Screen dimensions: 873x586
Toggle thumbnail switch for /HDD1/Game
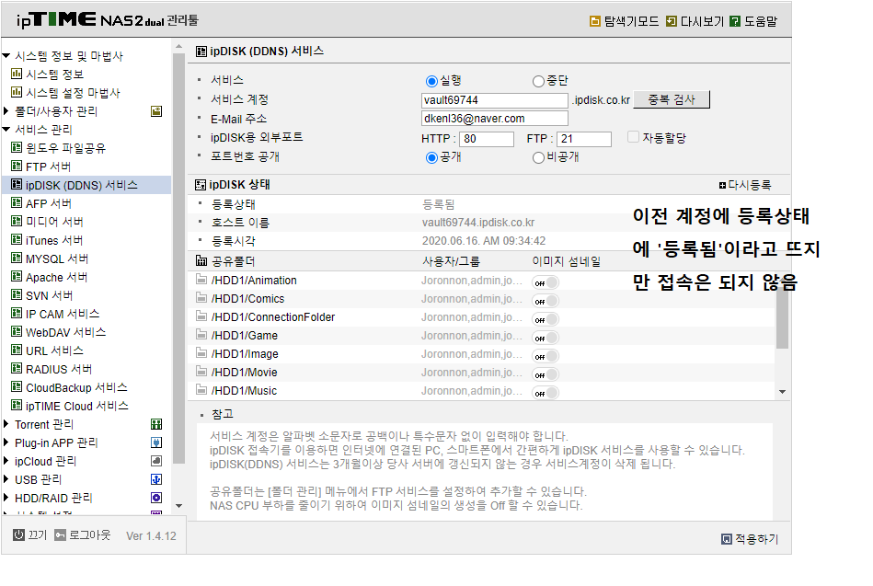(x=546, y=338)
